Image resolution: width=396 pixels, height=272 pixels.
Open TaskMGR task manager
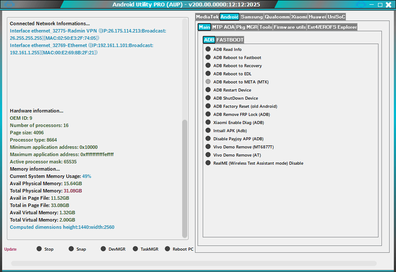point(145,249)
